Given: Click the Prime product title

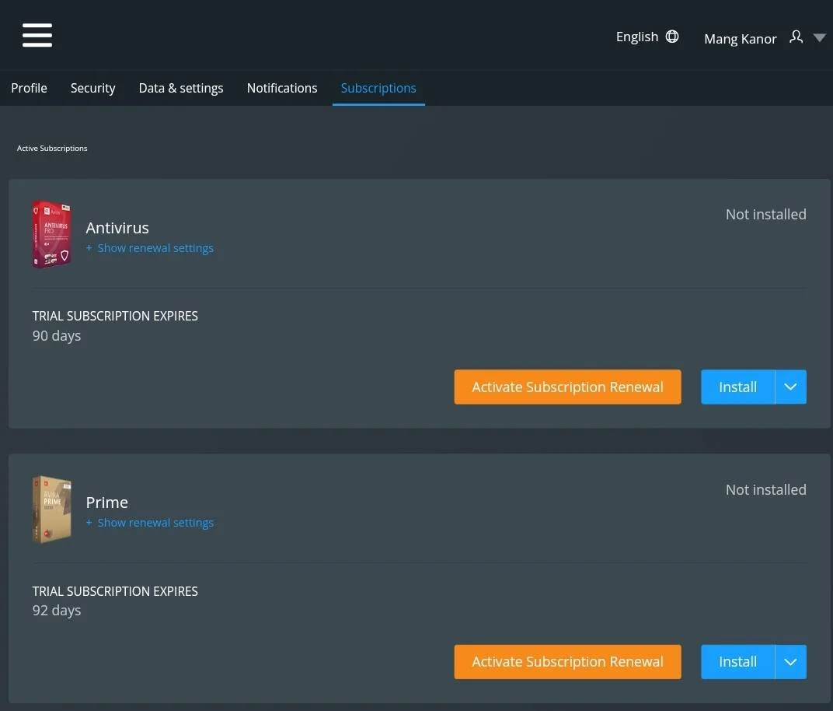Looking at the screenshot, I should (x=106, y=503).
